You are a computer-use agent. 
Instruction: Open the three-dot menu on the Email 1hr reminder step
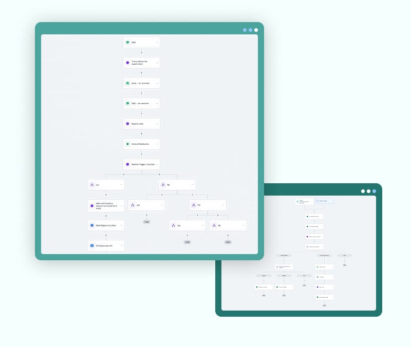click(x=157, y=83)
